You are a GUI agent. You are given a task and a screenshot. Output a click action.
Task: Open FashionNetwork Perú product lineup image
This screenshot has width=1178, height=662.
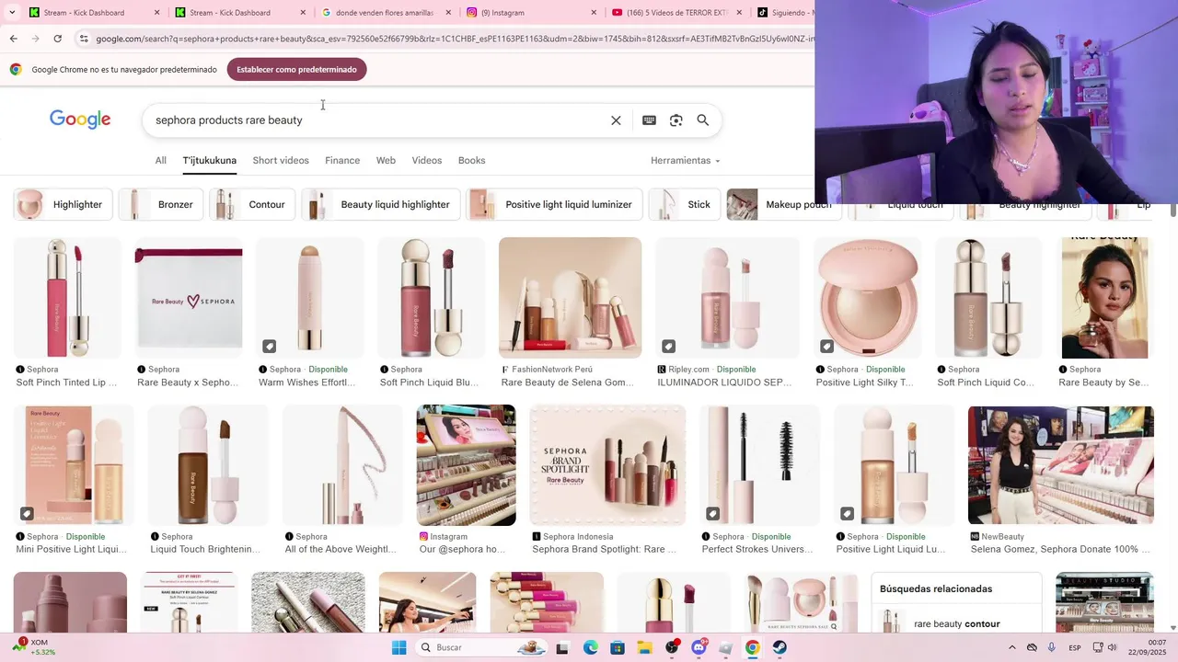pos(571,298)
